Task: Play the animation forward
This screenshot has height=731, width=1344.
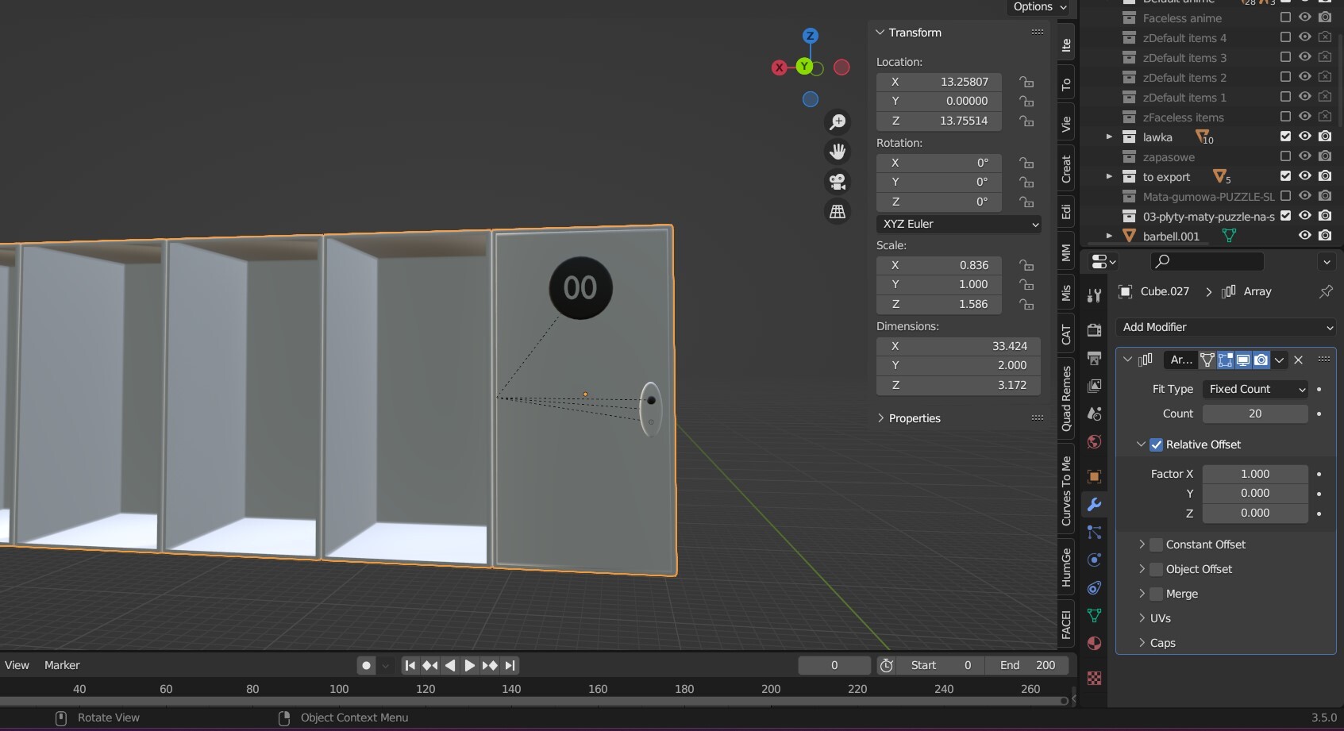Action: click(x=469, y=665)
